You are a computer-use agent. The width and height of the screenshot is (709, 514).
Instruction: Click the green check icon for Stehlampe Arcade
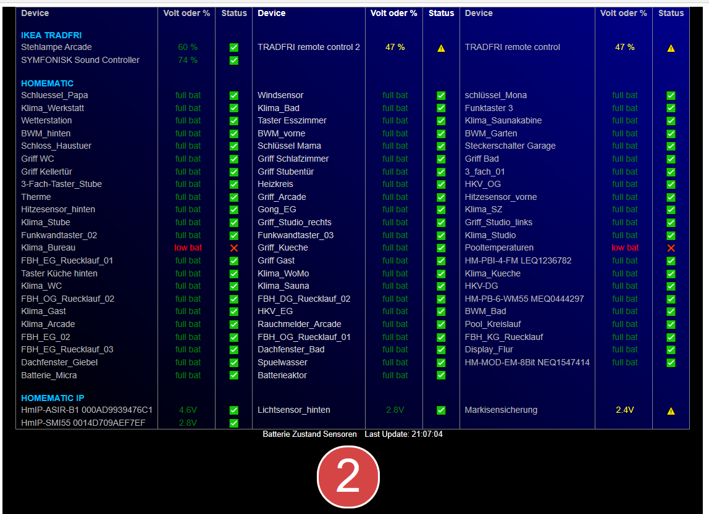pyautogui.click(x=234, y=48)
